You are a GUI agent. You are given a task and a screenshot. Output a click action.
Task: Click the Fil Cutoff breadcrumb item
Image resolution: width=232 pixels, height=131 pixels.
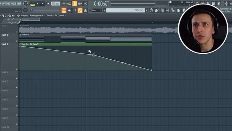59,15
